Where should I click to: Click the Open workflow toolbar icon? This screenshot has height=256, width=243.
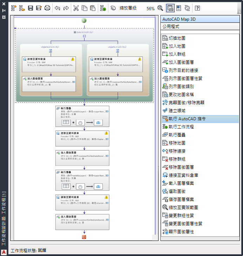pos(22,8)
